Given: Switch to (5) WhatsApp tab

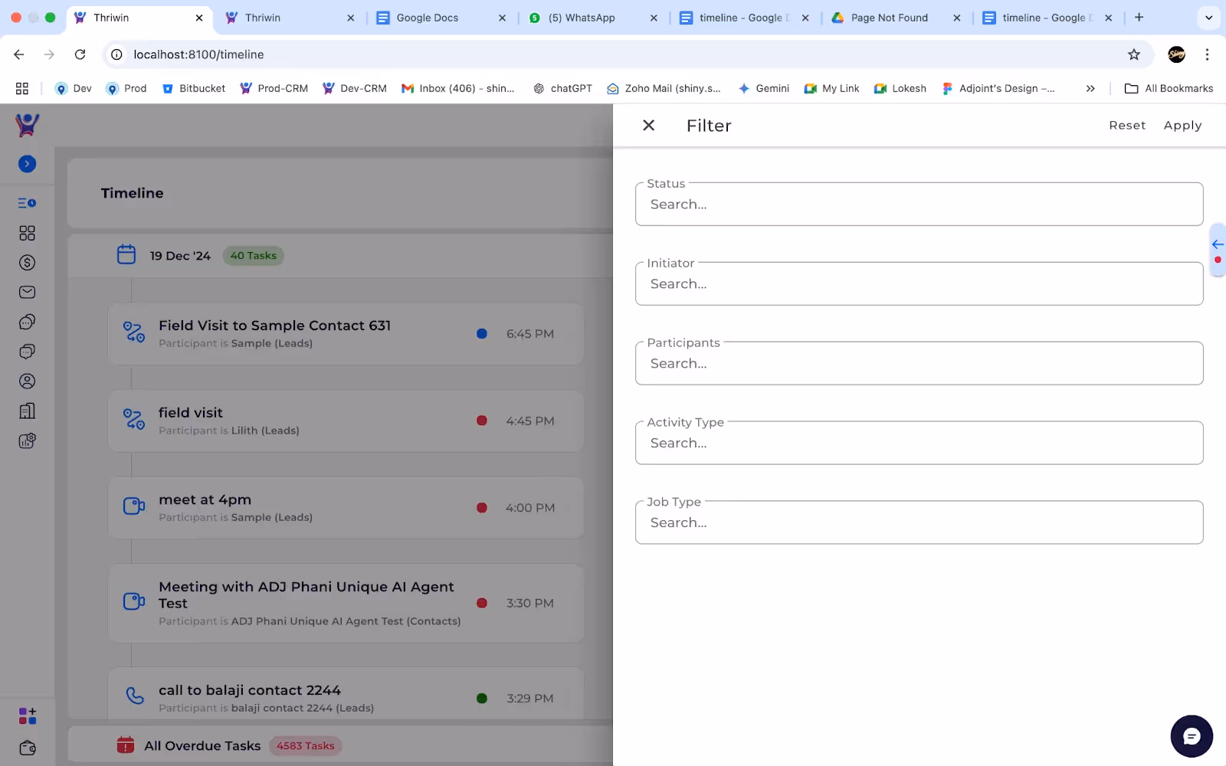Looking at the screenshot, I should click(592, 18).
